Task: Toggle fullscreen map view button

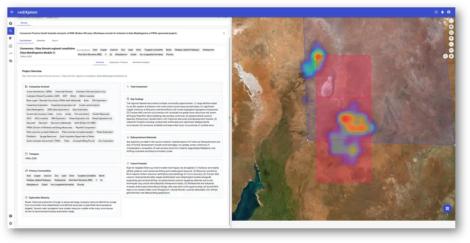Action: coord(451,21)
